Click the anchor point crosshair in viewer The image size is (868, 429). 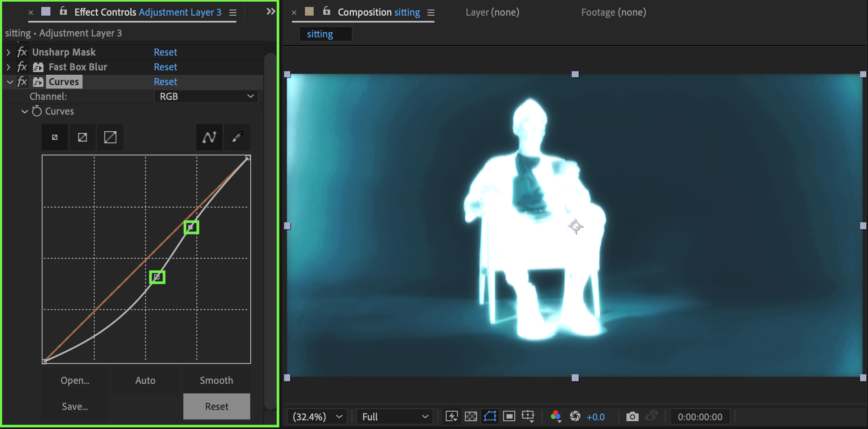click(x=576, y=226)
